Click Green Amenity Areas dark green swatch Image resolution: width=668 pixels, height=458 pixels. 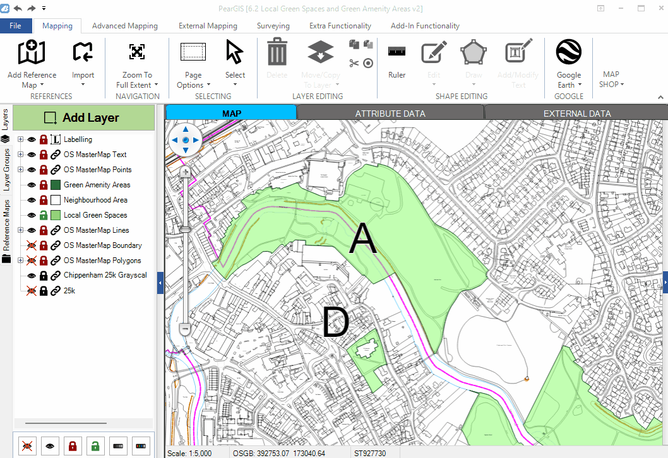click(x=56, y=185)
